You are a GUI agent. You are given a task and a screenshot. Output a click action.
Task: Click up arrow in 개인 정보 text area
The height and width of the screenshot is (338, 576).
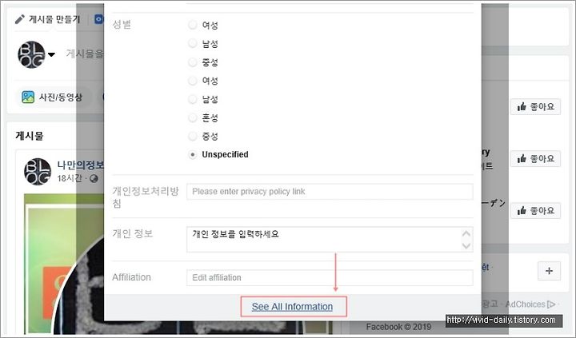click(466, 233)
